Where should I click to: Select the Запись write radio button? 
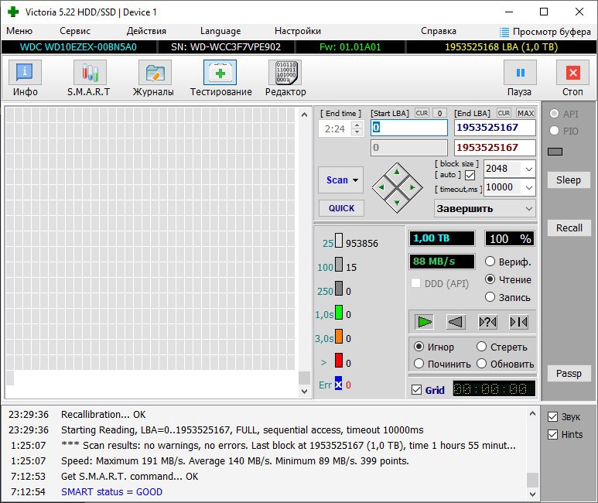click(490, 296)
